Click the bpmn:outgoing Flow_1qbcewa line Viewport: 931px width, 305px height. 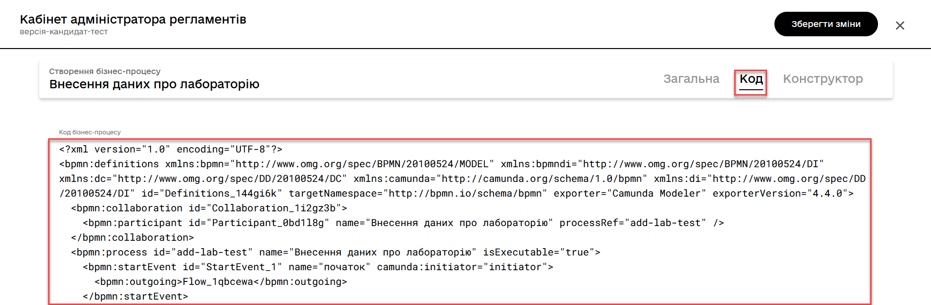221,281
